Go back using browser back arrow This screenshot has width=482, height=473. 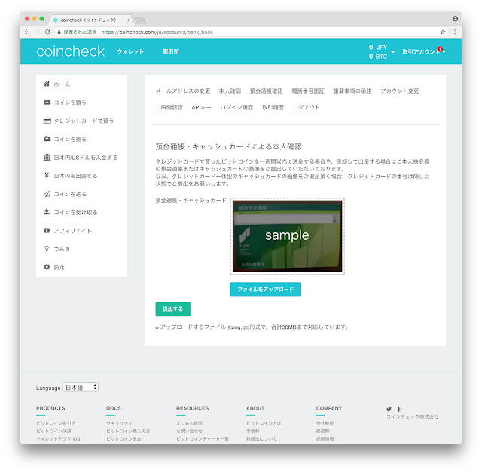(x=27, y=32)
